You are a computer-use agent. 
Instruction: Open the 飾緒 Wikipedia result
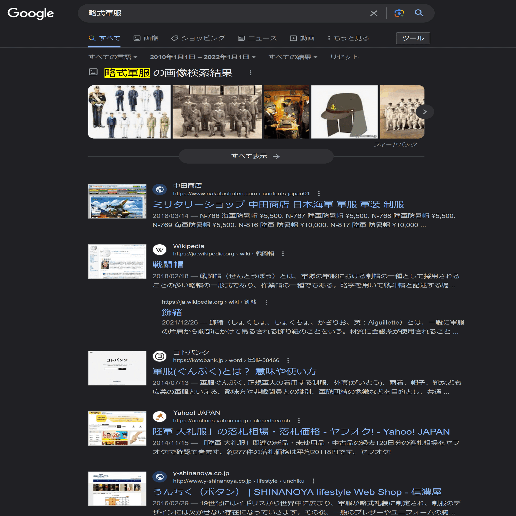[172, 312]
